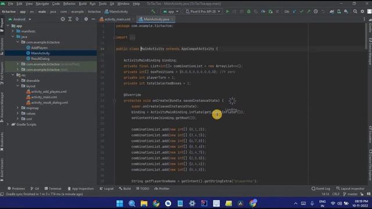Viewport: 372px width, 209px height.
Task: Open the app run configuration dropdown
Action: pos(170,12)
